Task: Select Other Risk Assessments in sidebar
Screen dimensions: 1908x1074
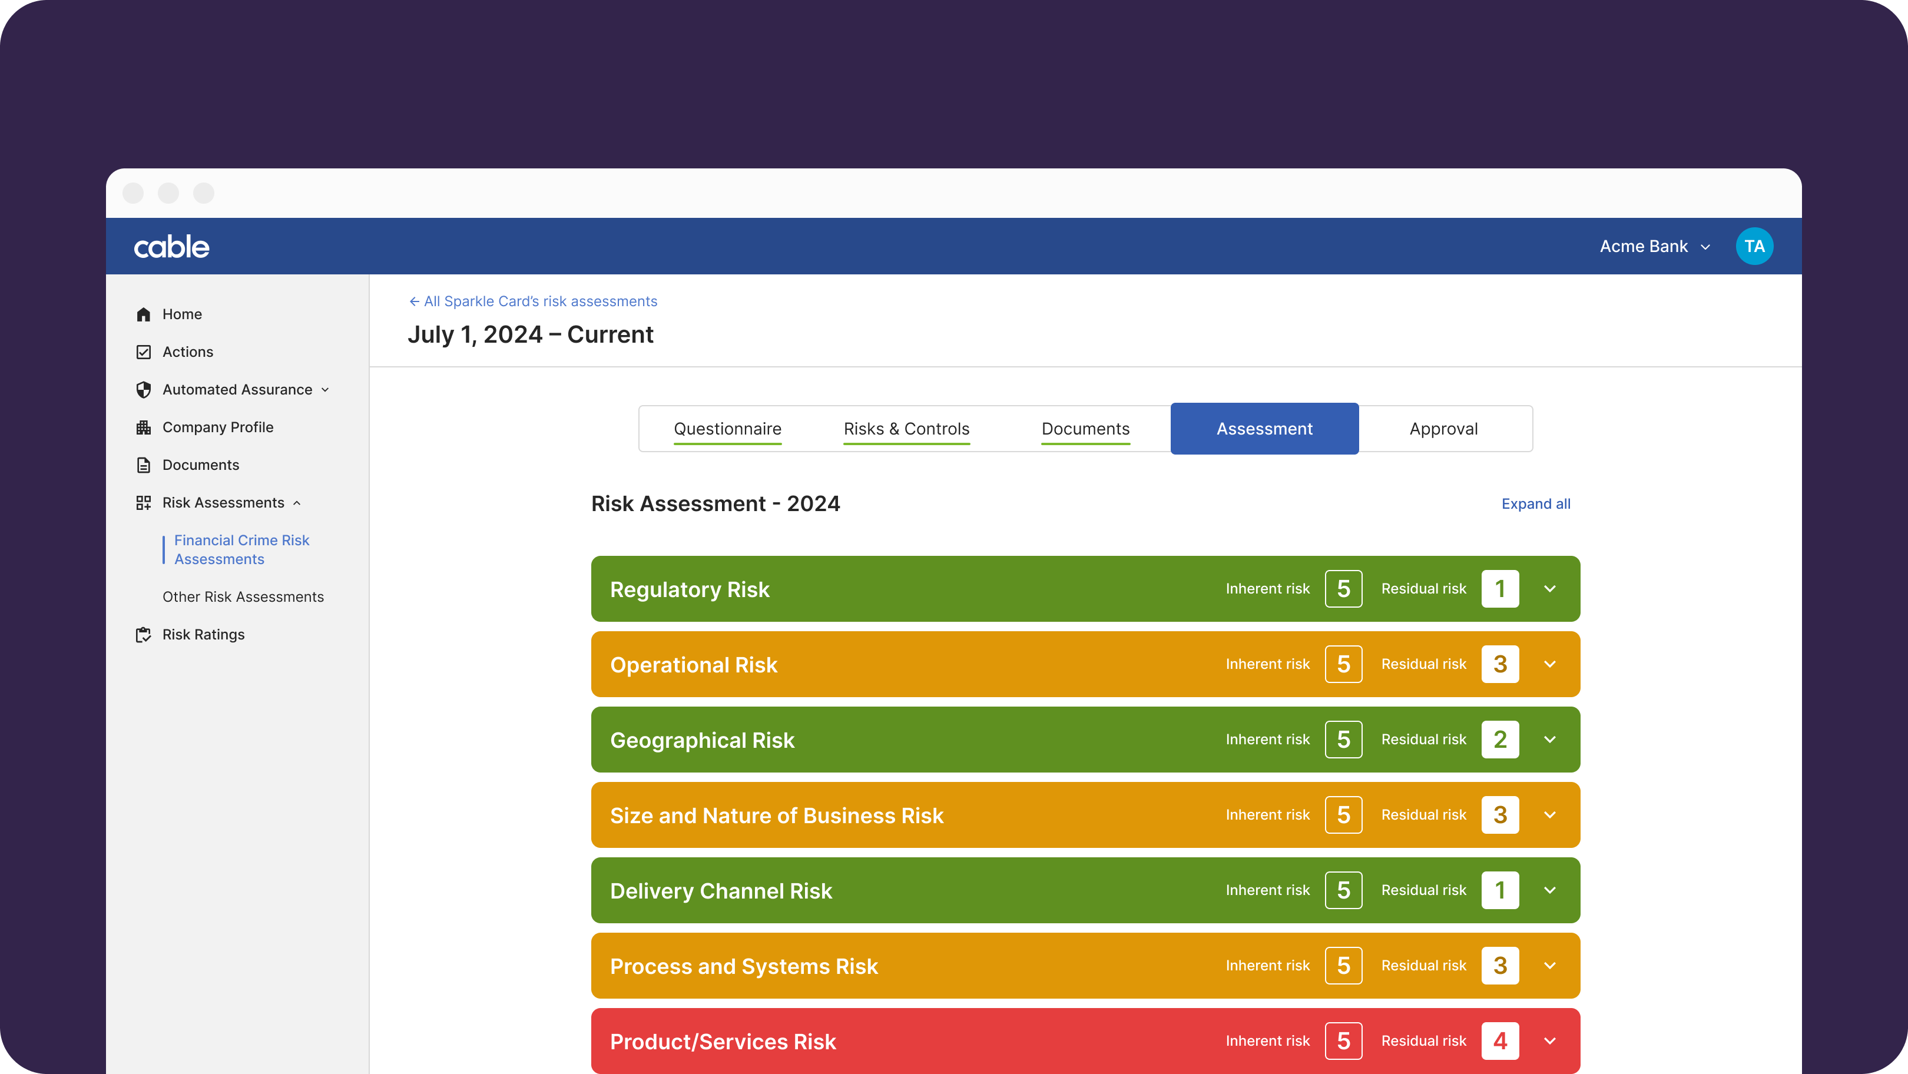Action: click(243, 597)
